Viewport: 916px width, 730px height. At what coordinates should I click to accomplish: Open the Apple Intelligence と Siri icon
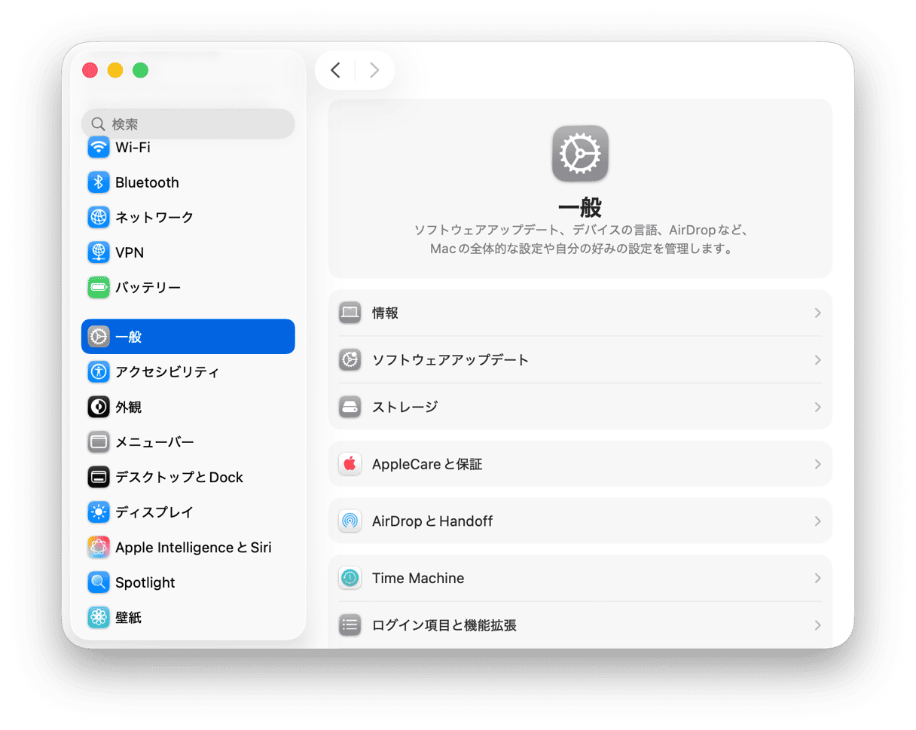[x=99, y=548]
